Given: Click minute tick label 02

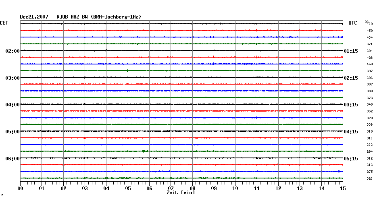Looking at the screenshot, I should (63, 189).
